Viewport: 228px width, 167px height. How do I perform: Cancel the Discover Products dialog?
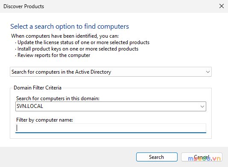[202, 157]
